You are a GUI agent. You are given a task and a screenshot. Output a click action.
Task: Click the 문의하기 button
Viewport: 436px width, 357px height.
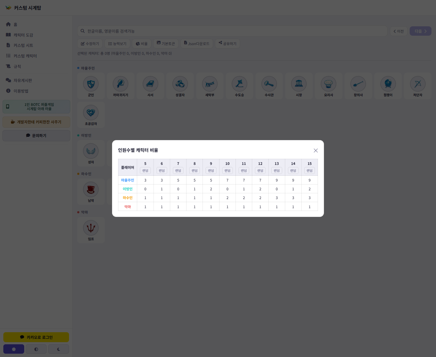pyautogui.click(x=36, y=136)
